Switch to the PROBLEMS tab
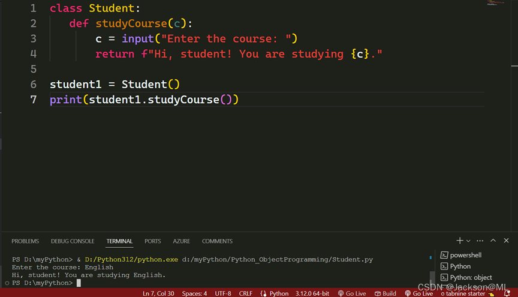This screenshot has height=297, width=518. (x=25, y=241)
